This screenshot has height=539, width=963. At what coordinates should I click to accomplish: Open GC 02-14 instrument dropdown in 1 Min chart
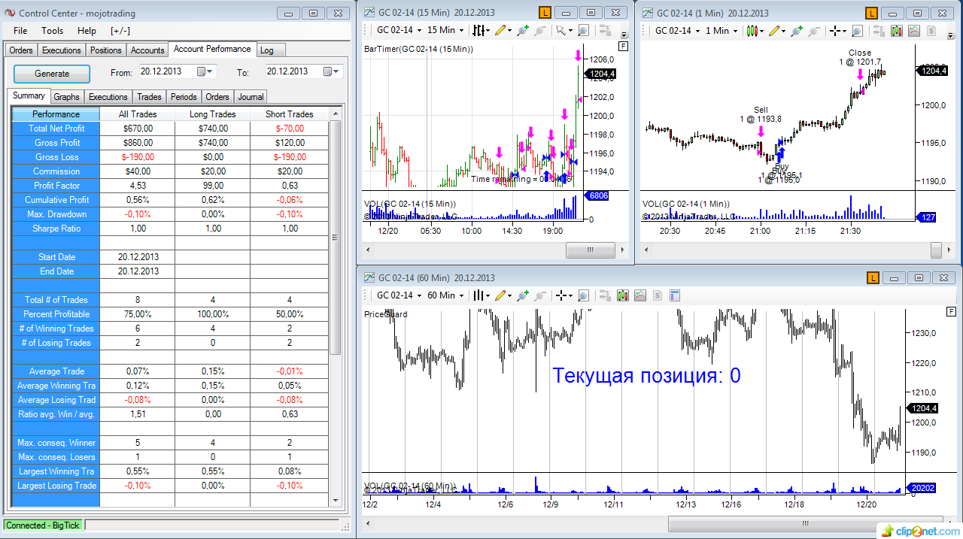[x=678, y=31]
